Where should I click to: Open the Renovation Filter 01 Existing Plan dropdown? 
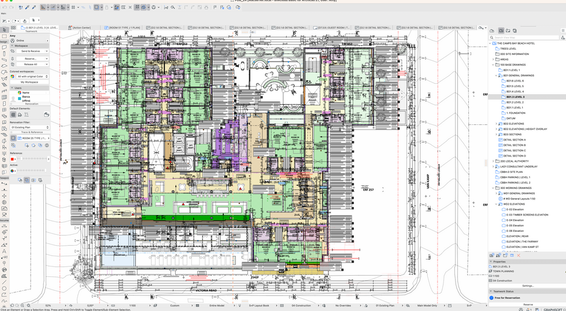(x=29, y=127)
